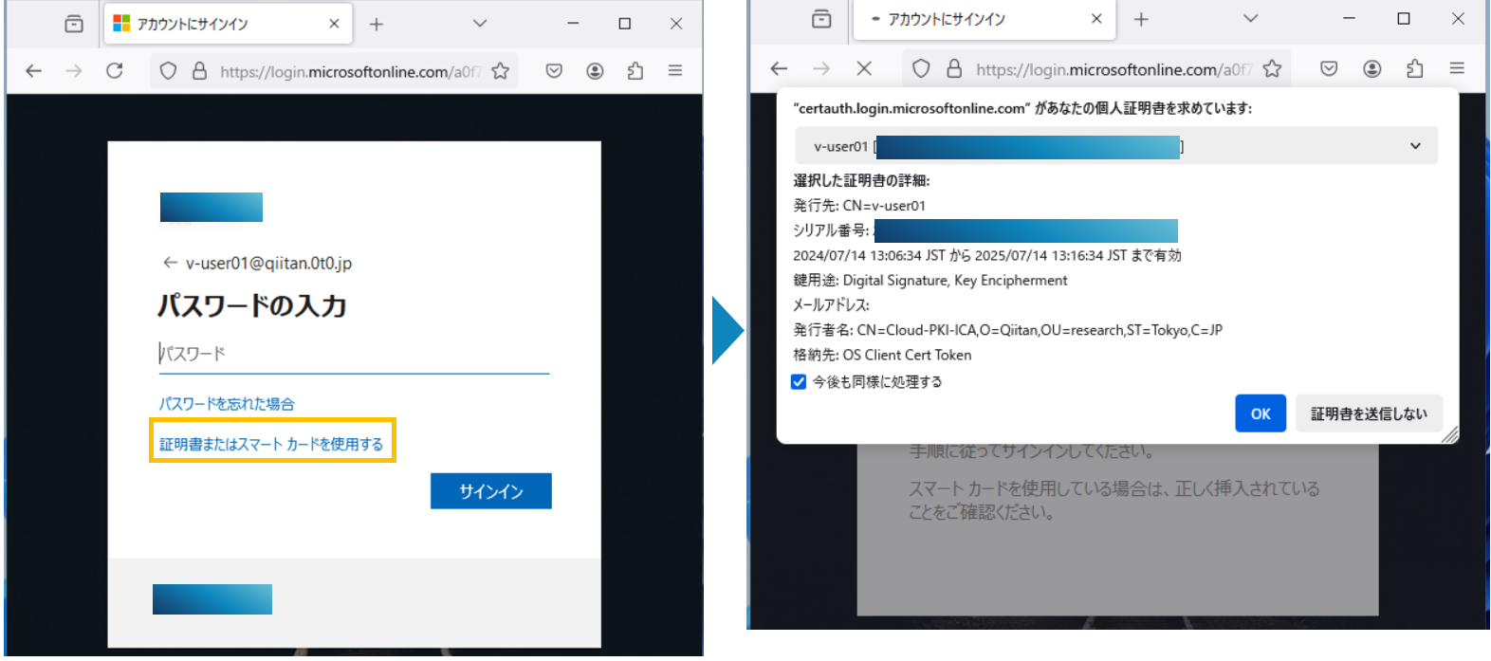Click 発行者名: CN=Cloud-PKI-ICA text line
The height and width of the screenshot is (661, 1491).
pos(1008,330)
